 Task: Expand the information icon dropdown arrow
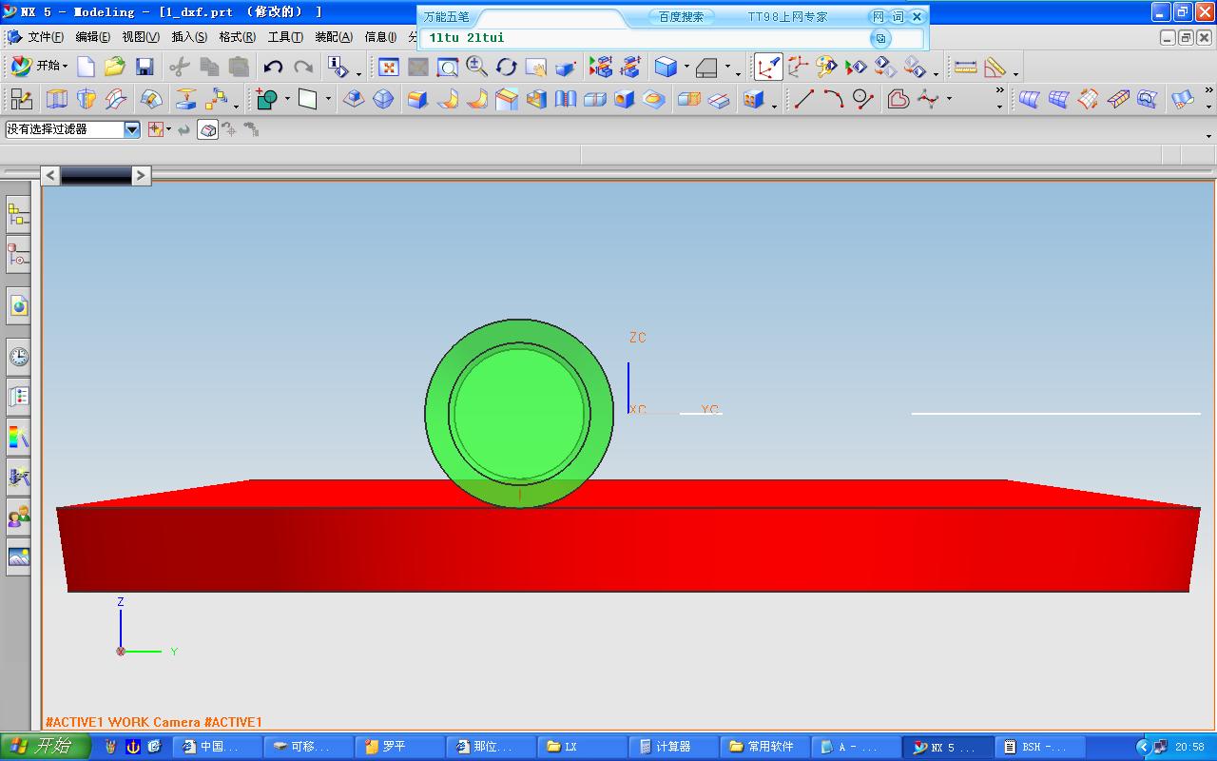[x=358, y=73]
